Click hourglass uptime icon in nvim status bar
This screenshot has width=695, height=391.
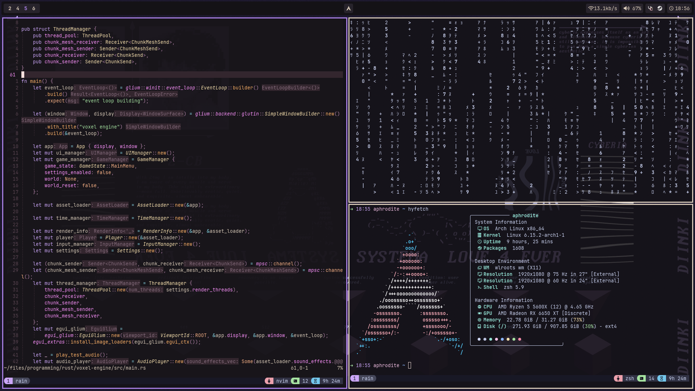pyautogui.click(x=315, y=381)
